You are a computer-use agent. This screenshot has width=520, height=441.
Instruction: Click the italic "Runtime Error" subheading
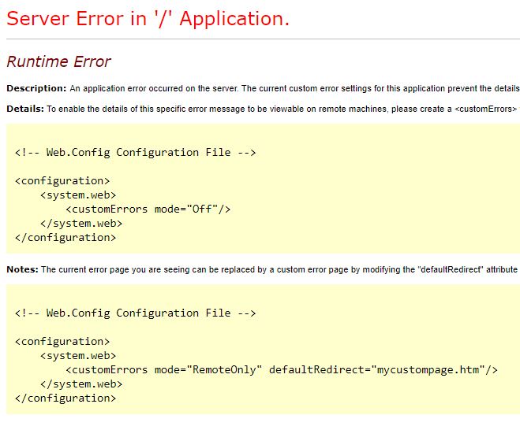[x=58, y=61]
